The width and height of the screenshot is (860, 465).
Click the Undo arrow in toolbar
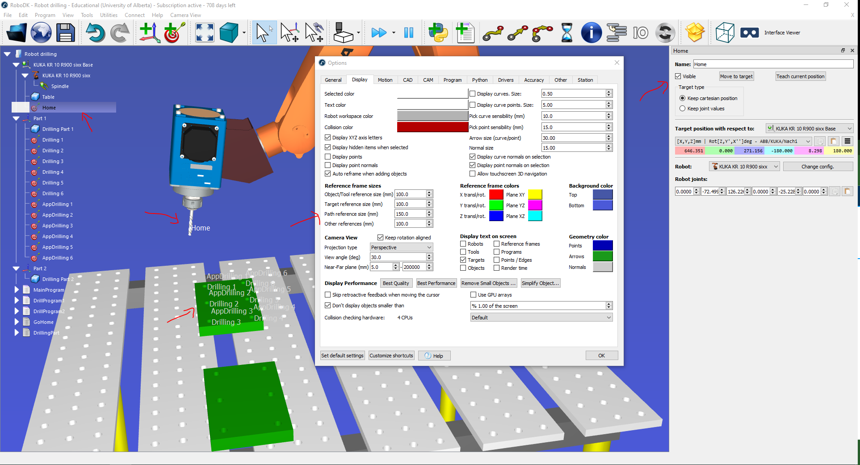pos(95,33)
